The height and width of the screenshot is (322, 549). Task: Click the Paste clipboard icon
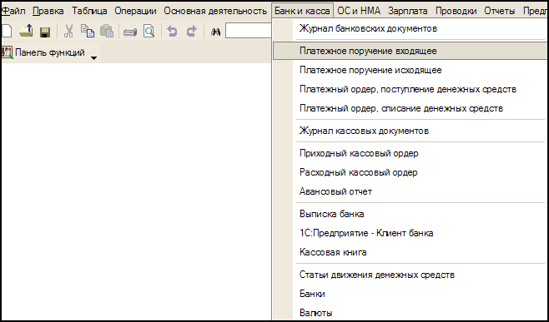107,32
